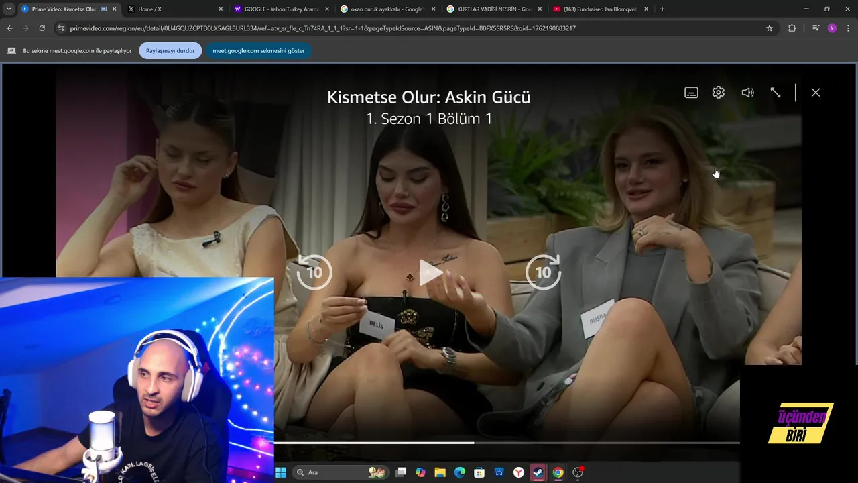The width and height of the screenshot is (858, 483).
Task: Open the subtitles and audio menu
Action: (x=691, y=93)
